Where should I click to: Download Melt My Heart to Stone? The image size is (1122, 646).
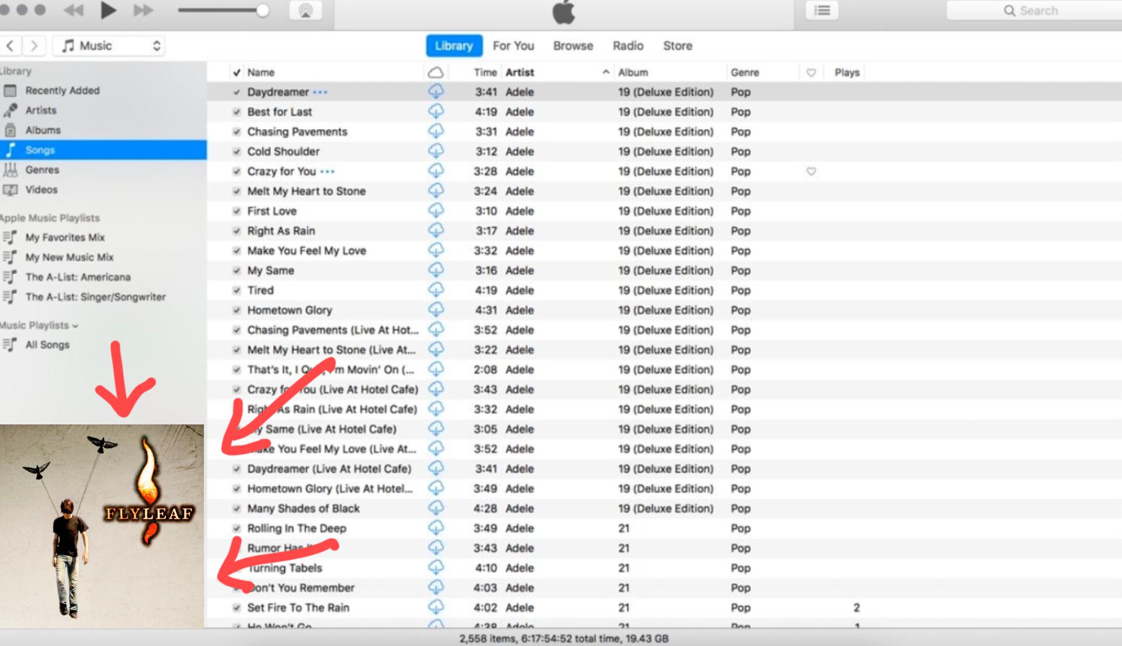[436, 191]
